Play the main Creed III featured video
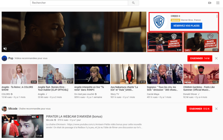 click(74, 32)
